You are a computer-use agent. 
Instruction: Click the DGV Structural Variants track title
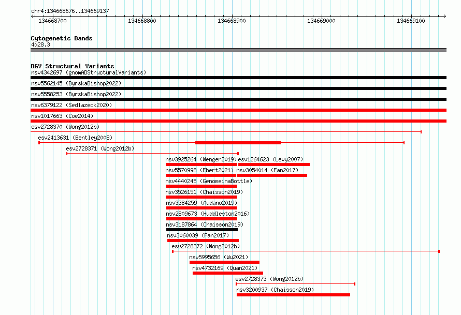point(73,66)
